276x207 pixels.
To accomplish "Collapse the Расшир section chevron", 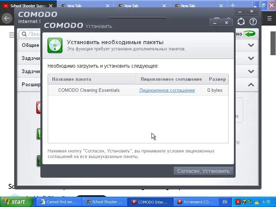I will coord(251,85).
